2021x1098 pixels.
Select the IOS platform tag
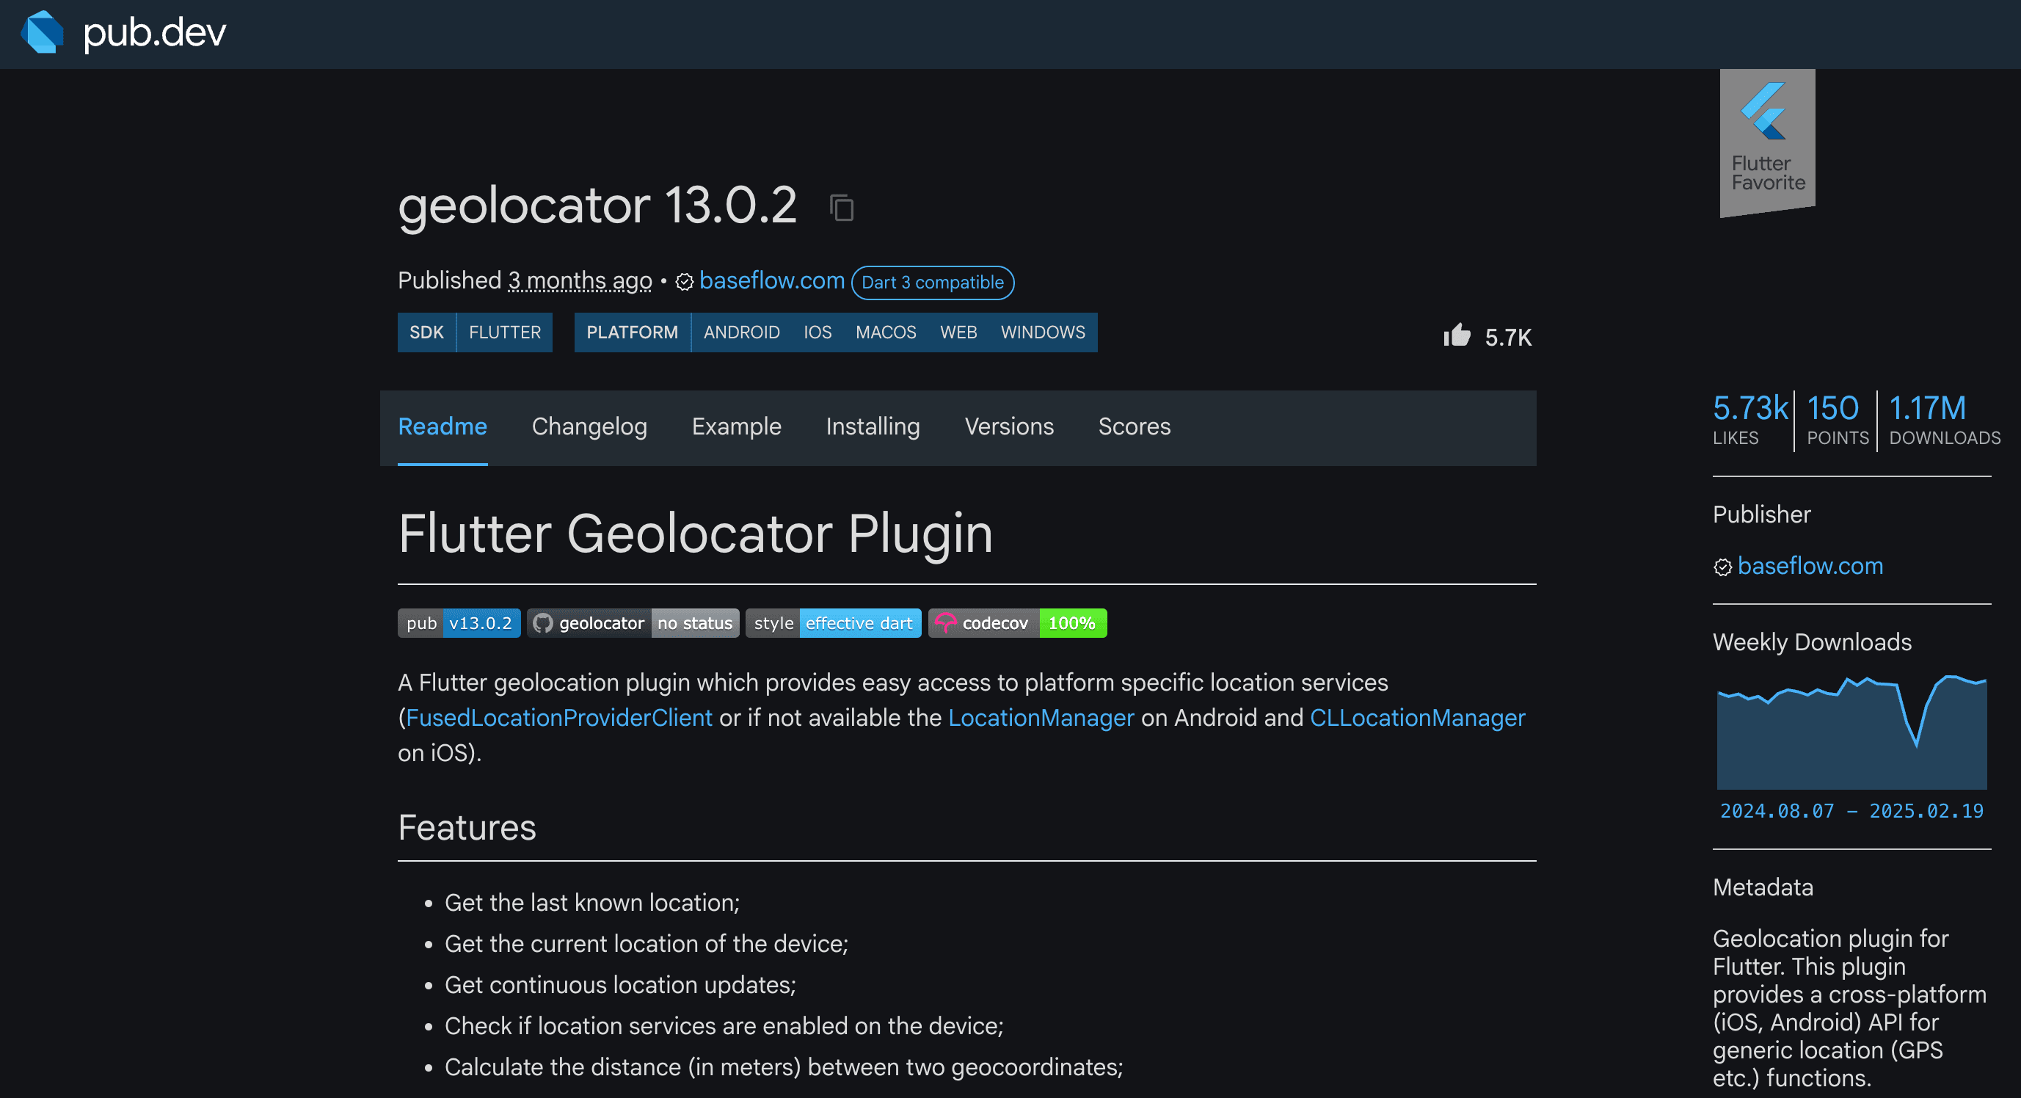(817, 332)
